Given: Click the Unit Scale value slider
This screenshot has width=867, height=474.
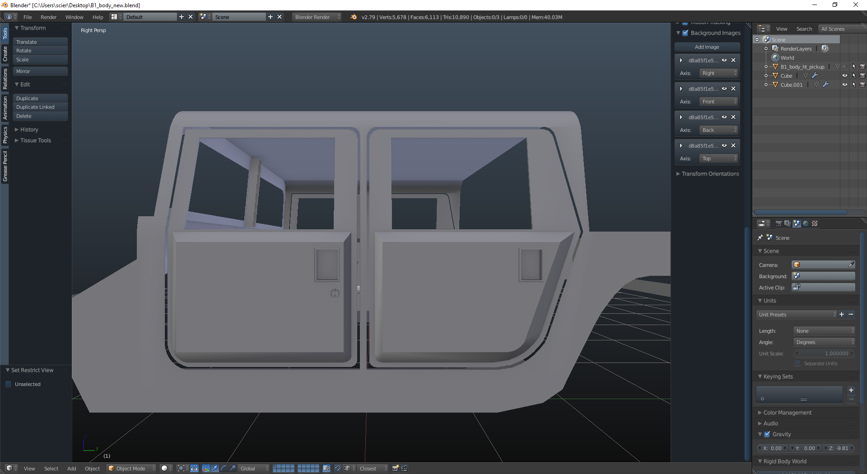Looking at the screenshot, I should [824, 353].
